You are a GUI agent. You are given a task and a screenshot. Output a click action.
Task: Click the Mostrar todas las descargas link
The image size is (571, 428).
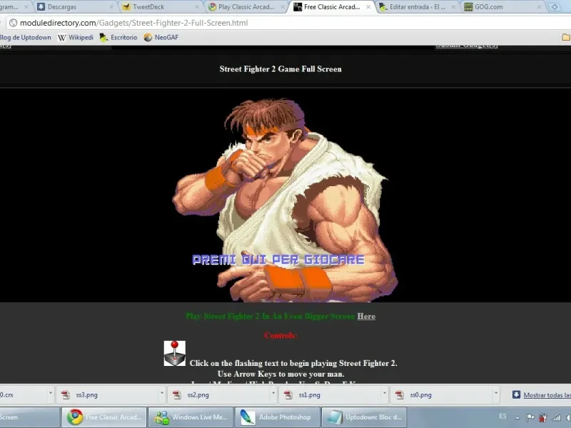point(547,395)
